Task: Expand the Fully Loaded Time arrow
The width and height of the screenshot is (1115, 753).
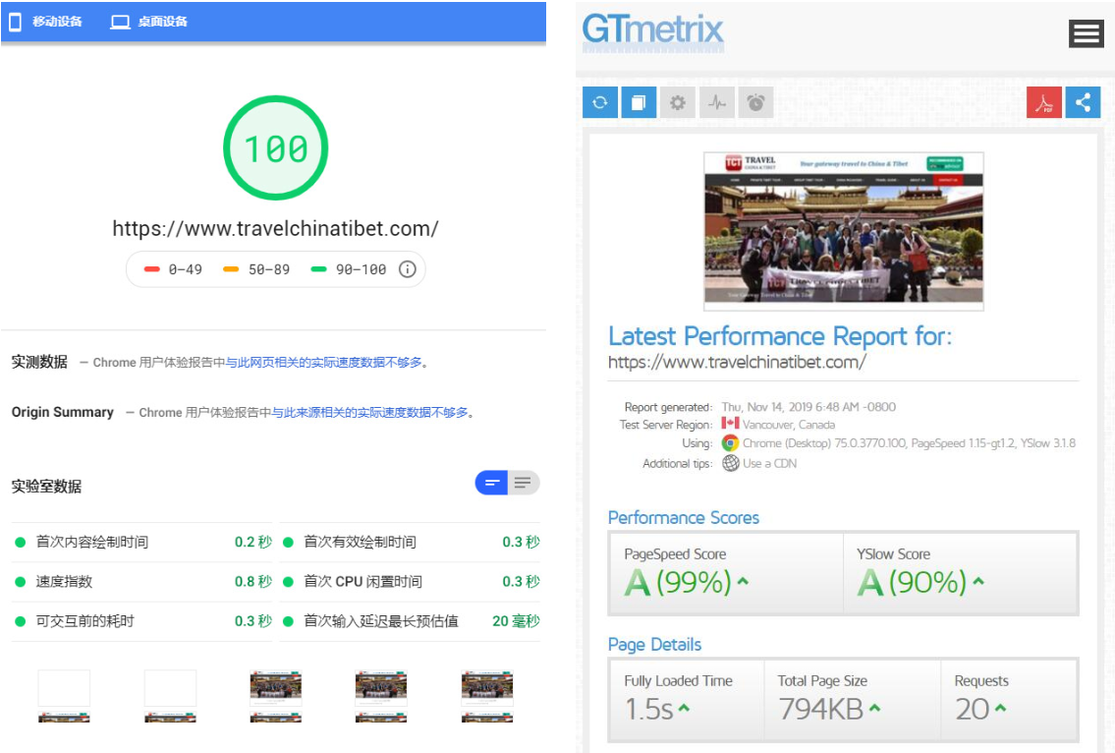Action: [684, 708]
